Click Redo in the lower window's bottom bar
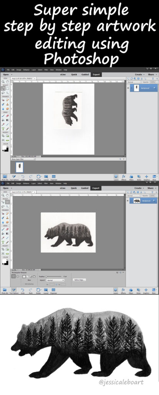Image resolution: width=159 pixels, height=395 pixels. (31, 291)
